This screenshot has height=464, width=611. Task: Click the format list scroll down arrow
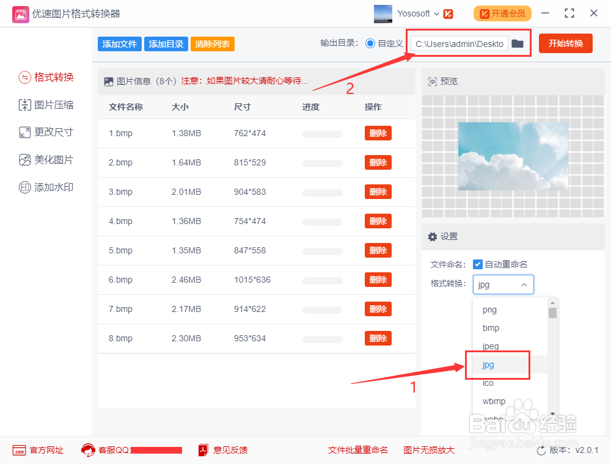tap(552, 414)
